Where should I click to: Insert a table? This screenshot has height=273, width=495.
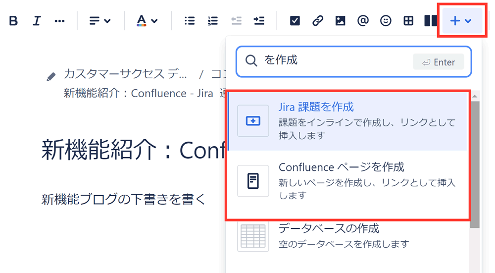tap(408, 21)
